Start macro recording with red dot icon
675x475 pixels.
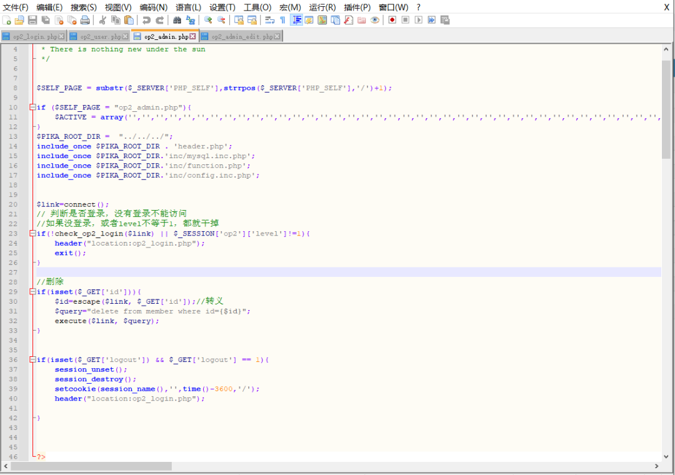tap(392, 20)
